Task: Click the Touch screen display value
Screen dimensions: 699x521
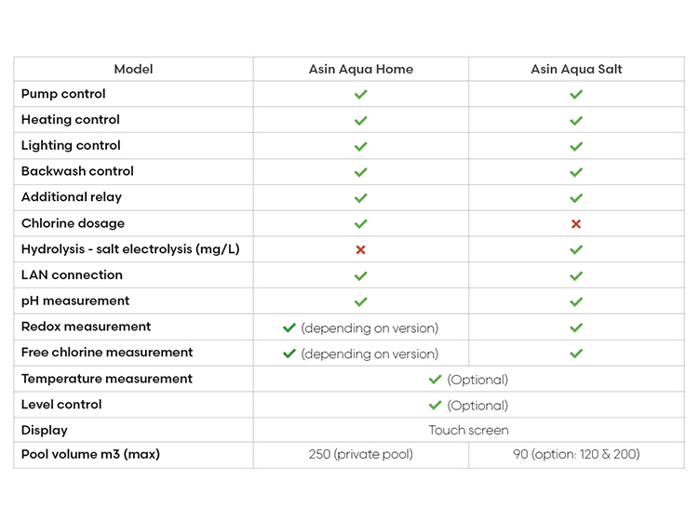Action: click(x=468, y=430)
